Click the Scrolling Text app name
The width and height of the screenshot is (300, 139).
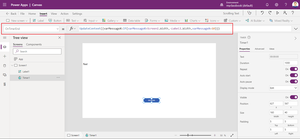pos(231,13)
